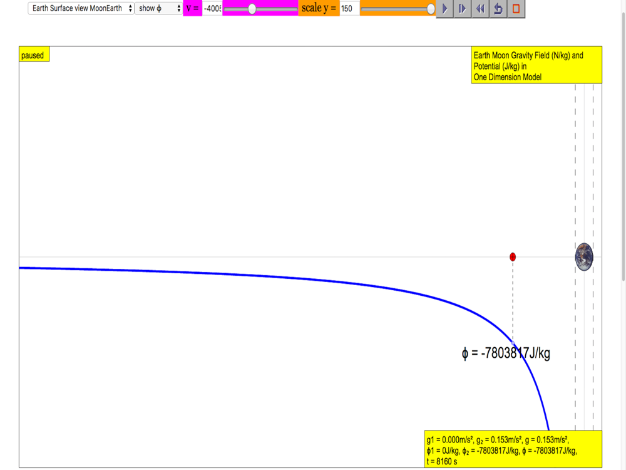Click the Earth image on the axis
This screenshot has width=626, height=470.
(x=584, y=257)
